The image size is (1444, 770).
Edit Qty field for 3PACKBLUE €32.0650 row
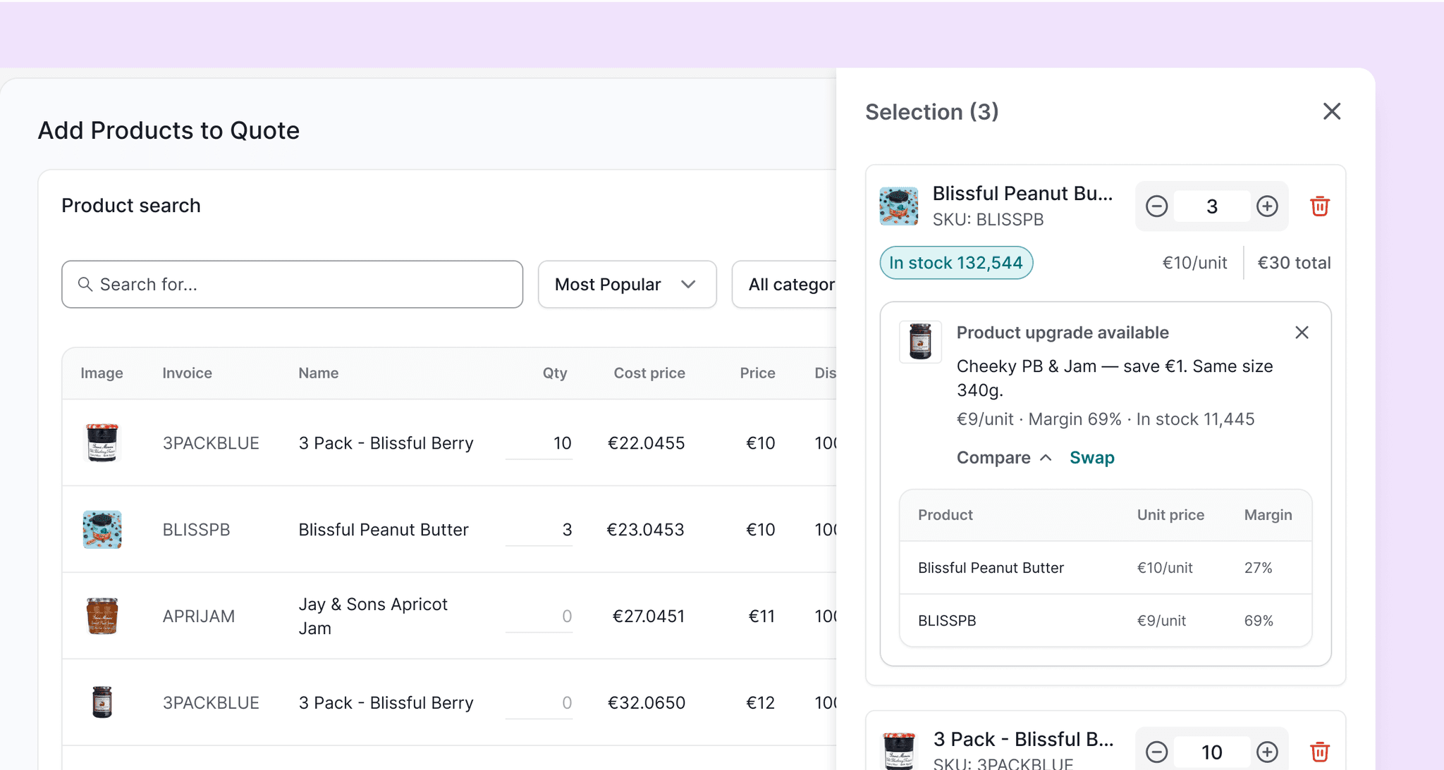[x=539, y=703]
